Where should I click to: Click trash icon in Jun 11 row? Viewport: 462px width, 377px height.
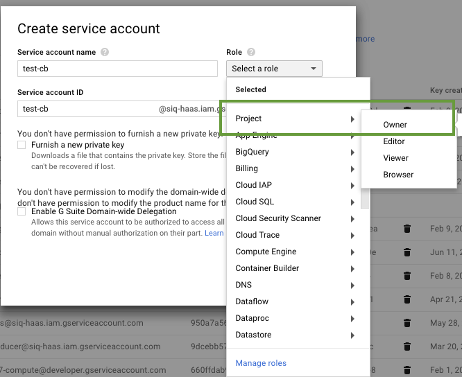click(x=407, y=252)
